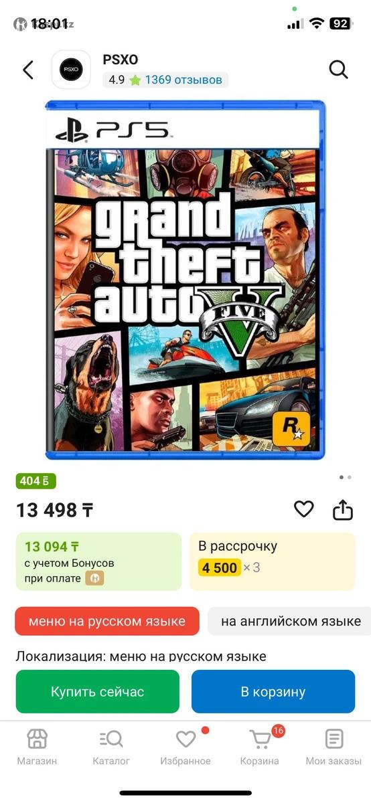
Task: Tap the back arrow icon
Action: (28, 70)
